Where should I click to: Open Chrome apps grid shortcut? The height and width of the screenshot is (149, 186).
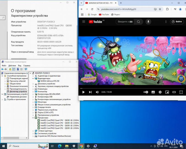[82, 15]
